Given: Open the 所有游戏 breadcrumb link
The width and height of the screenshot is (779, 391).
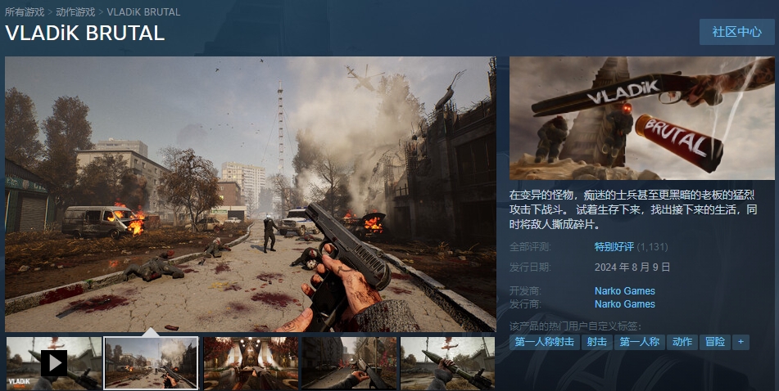Looking at the screenshot, I should (25, 11).
